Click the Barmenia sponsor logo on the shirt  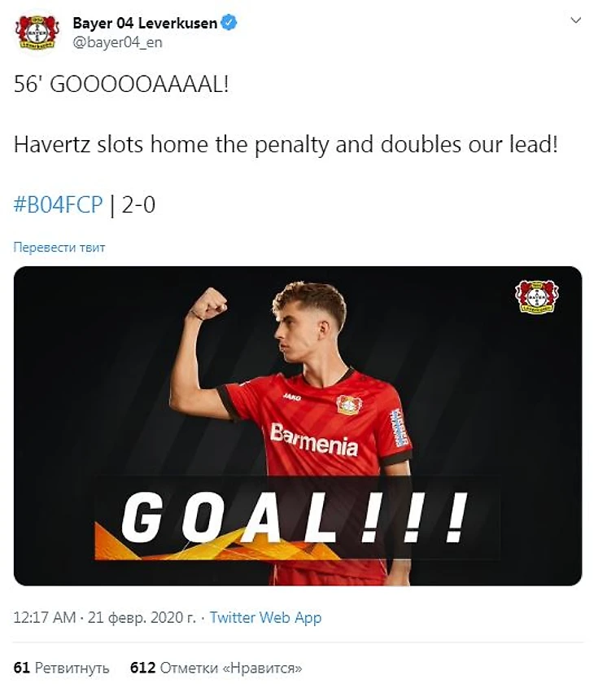(x=314, y=439)
